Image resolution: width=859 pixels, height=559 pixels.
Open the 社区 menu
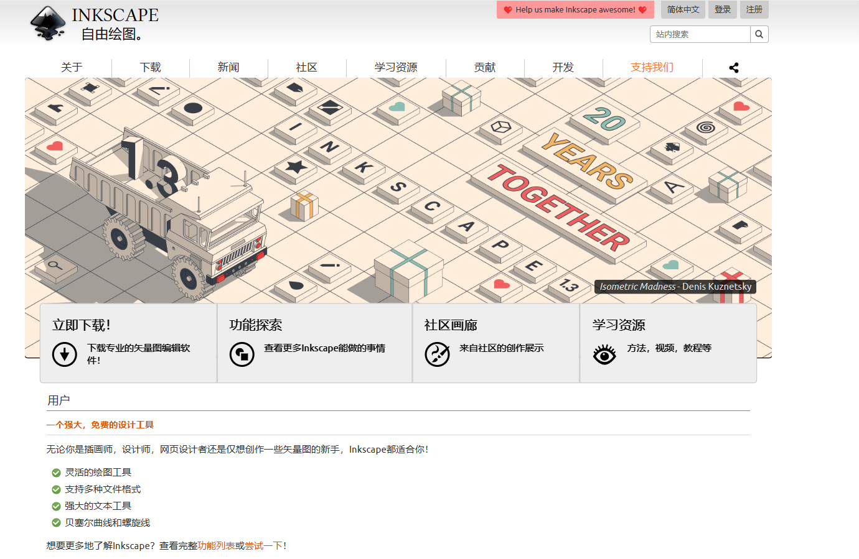[x=307, y=67]
